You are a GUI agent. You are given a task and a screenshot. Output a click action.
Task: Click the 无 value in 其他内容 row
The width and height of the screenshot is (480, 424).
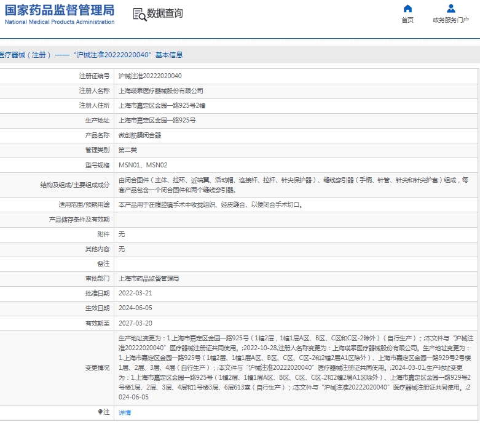122,249
